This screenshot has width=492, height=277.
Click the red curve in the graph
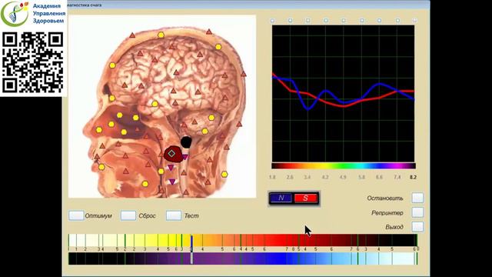click(344, 106)
